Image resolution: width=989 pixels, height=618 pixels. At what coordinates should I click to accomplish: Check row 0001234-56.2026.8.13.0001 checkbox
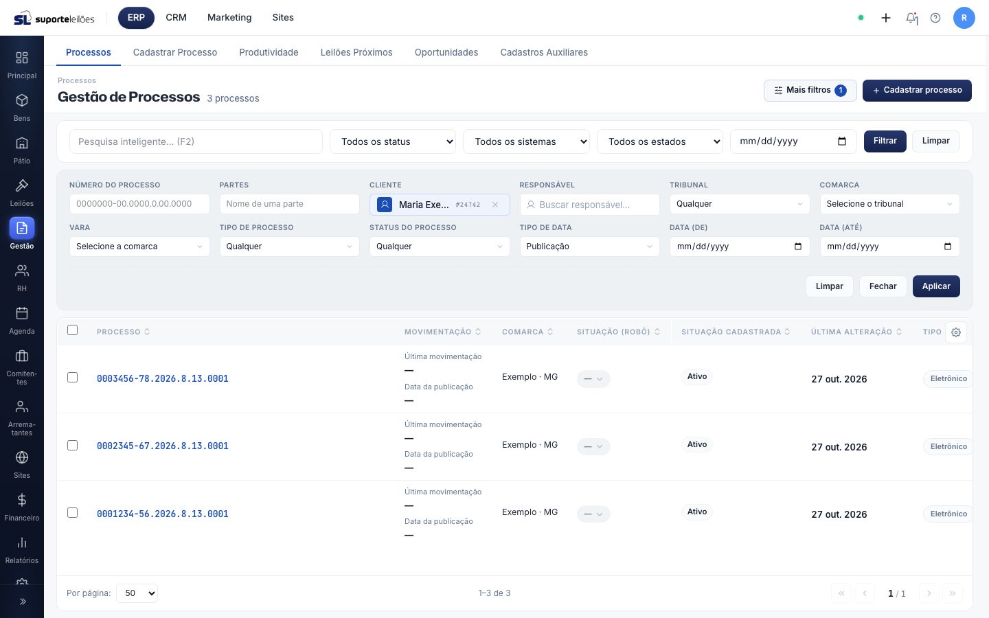click(72, 513)
